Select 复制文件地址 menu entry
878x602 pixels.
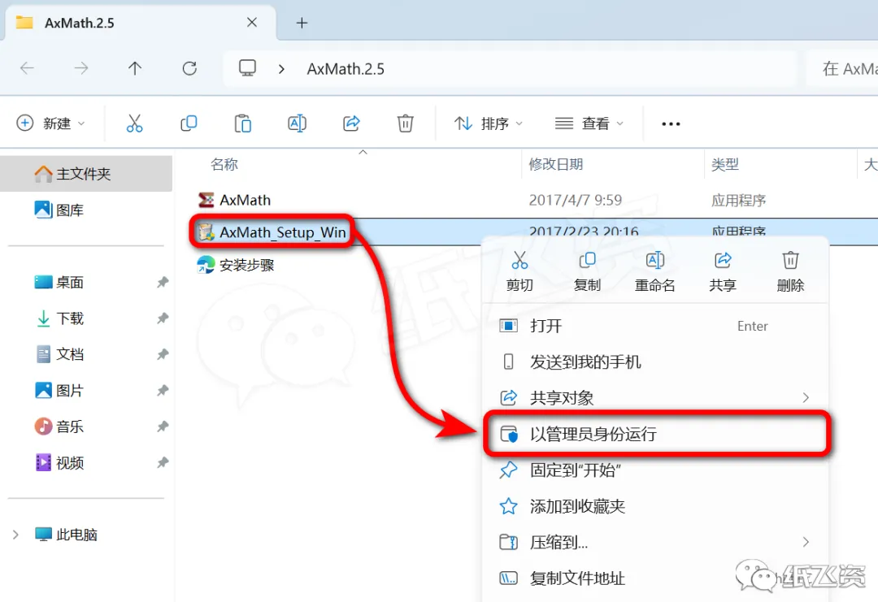(x=655, y=578)
